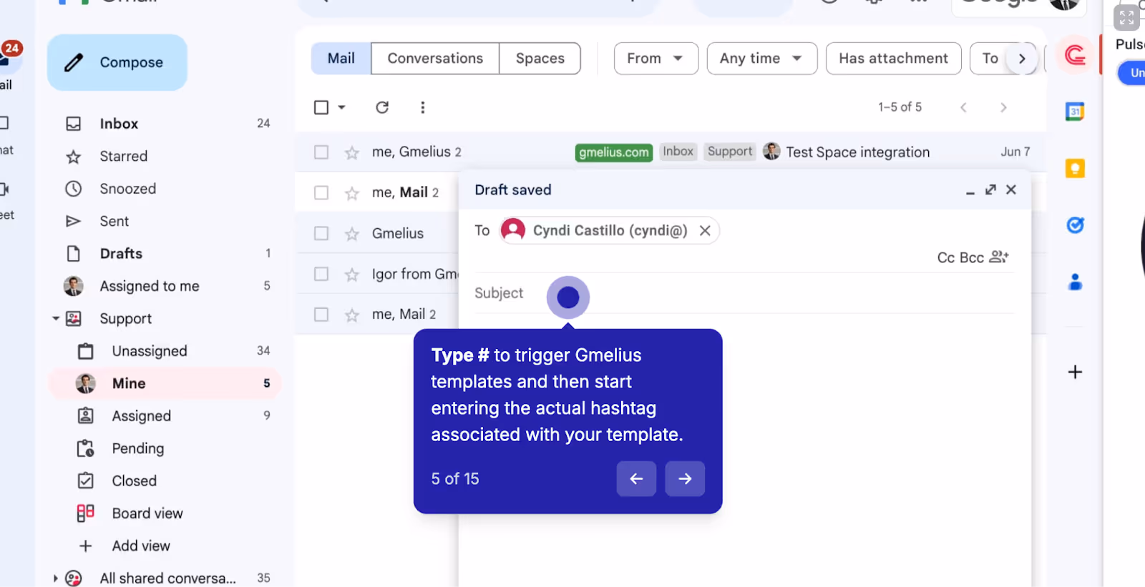Click the Compose button
The image size is (1145, 587).
pos(117,62)
